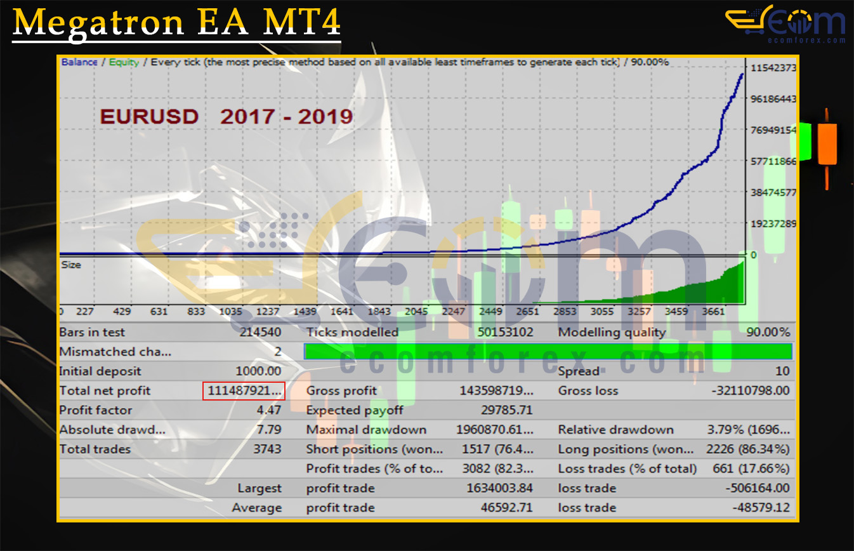This screenshot has width=854, height=551.
Task: Select the Profit factor value 4.47
Action: coord(268,410)
